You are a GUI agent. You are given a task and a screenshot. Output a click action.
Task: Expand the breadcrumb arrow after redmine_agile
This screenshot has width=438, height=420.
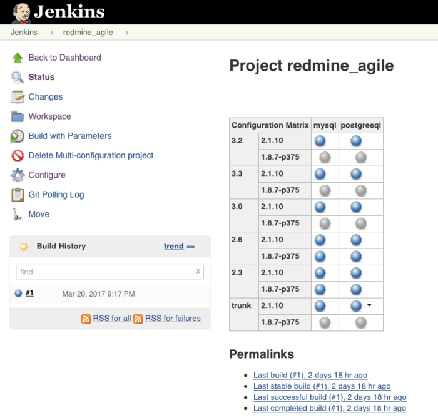(127, 33)
